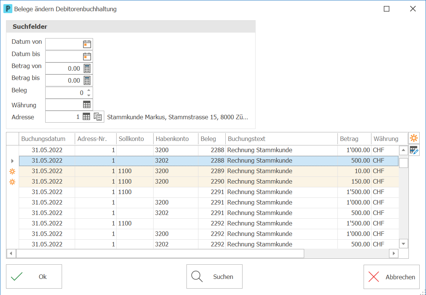Open calendar picker for Datum von
426x295 pixels.
point(87,44)
